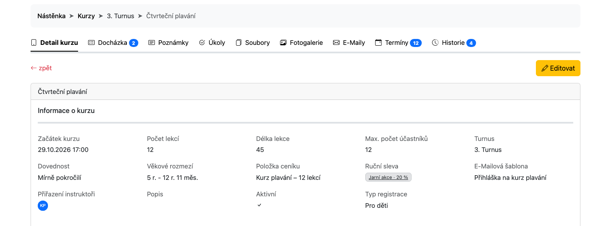Click the KP instructor avatar

pos(43,206)
